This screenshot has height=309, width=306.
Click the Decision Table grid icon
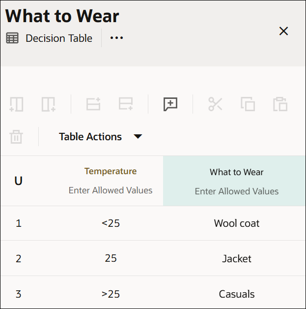(x=12, y=38)
